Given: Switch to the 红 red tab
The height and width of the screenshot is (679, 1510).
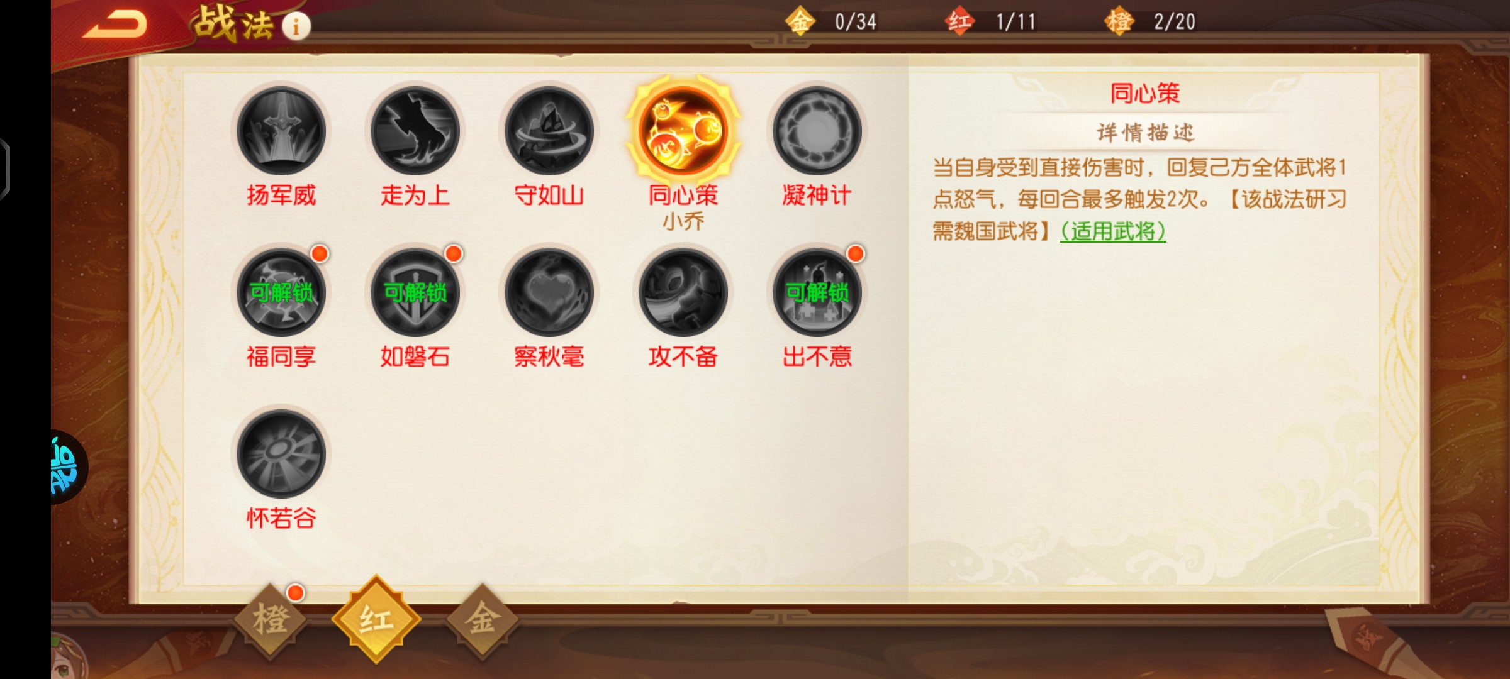Looking at the screenshot, I should tap(376, 619).
